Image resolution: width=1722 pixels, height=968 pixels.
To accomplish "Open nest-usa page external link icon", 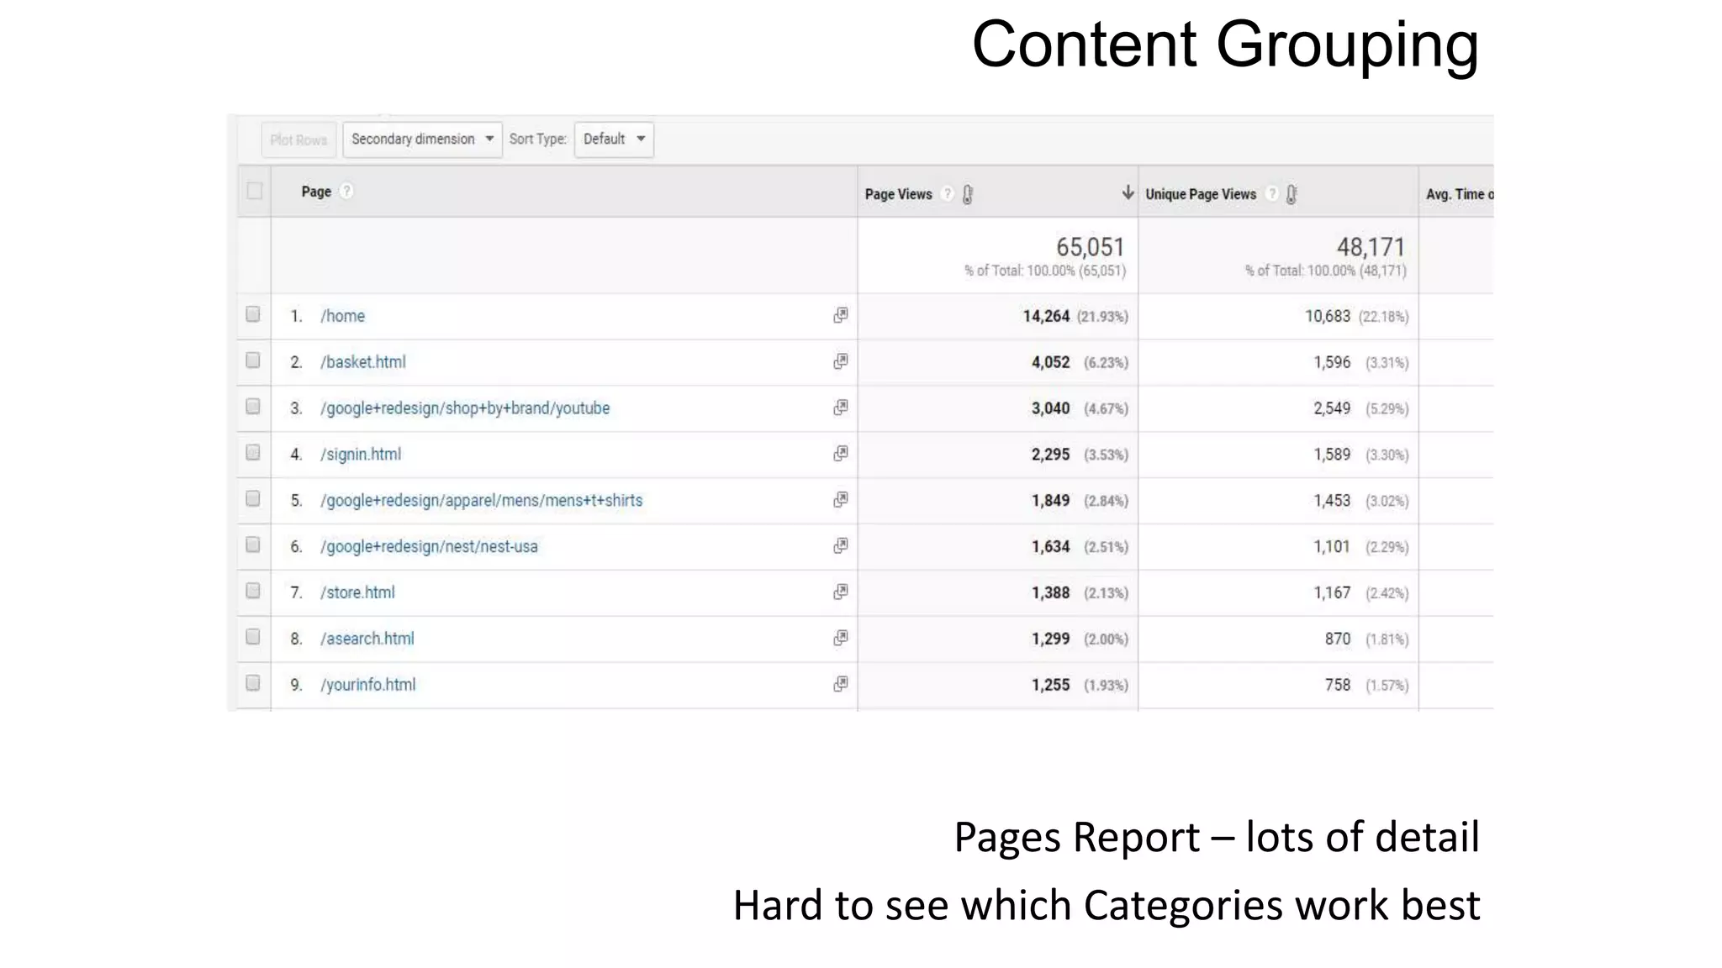I will [x=840, y=546].
